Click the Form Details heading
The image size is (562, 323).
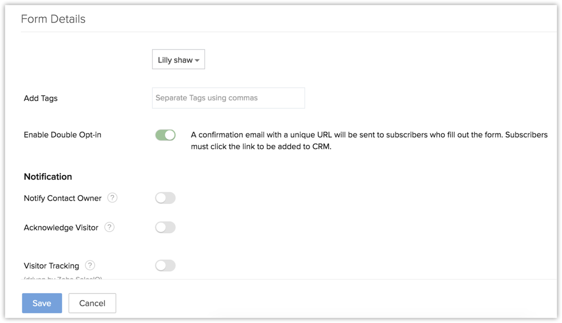(53, 19)
